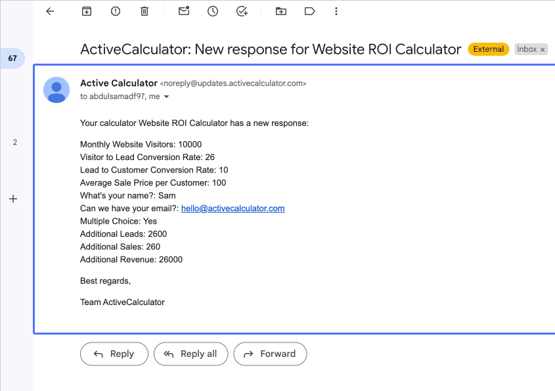Archive this email

coord(87,11)
